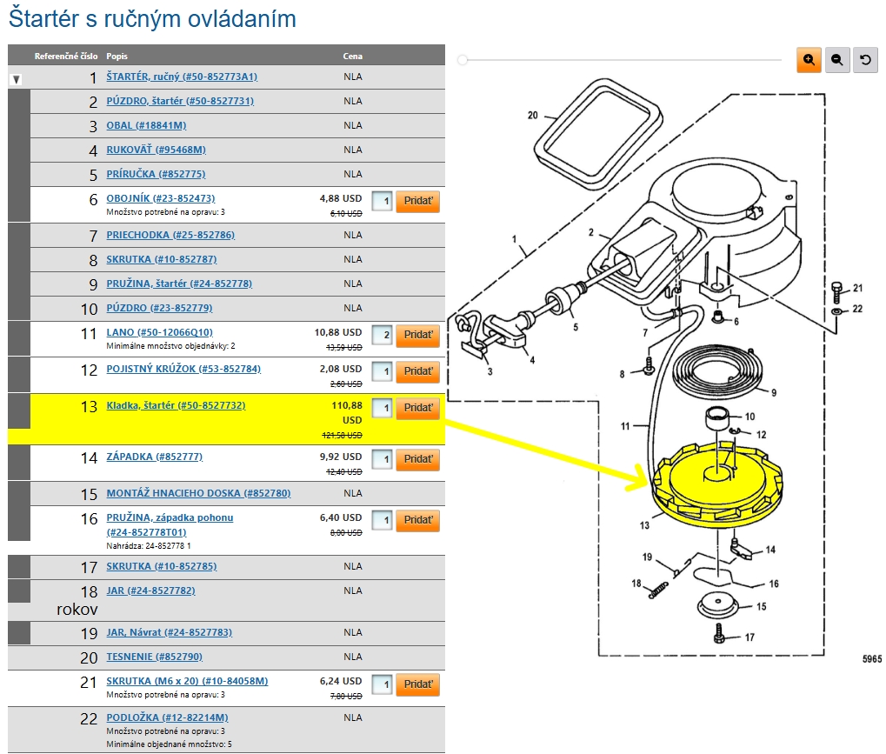This screenshot has height=754, width=886.
Task: Open OBOJNÍK (#23-852473) part link
Action: [x=160, y=198]
